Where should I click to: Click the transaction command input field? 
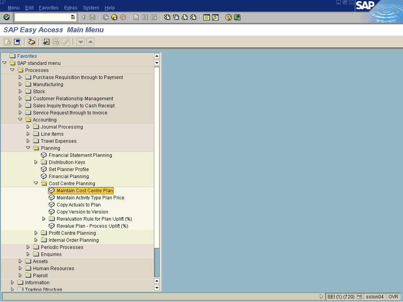click(43, 17)
